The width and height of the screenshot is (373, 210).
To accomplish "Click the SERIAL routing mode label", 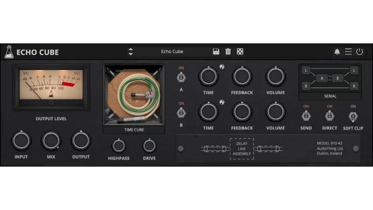I will pyautogui.click(x=330, y=96).
